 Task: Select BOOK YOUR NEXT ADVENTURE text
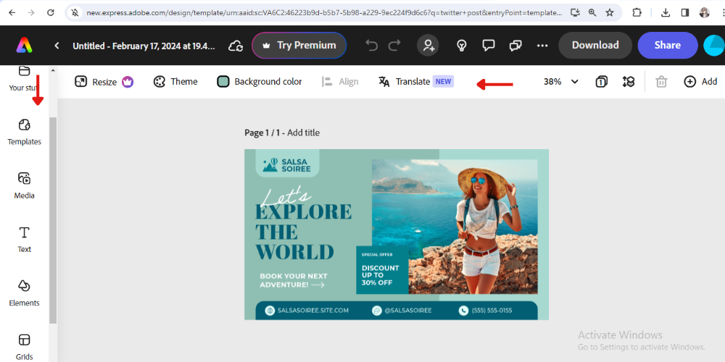click(x=293, y=280)
